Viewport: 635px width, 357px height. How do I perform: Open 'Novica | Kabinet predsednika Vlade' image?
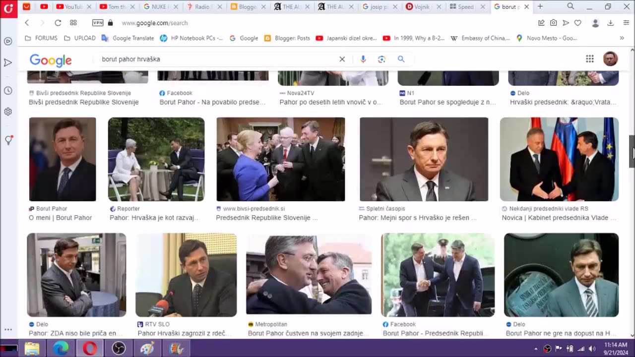[559, 159]
